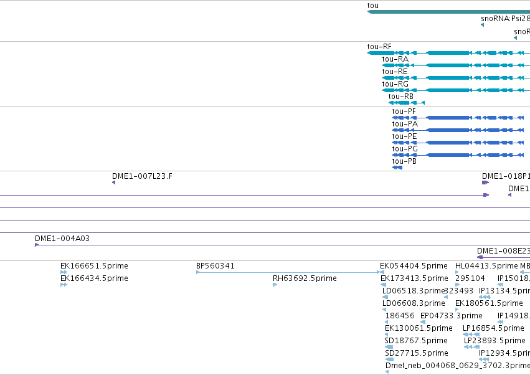Select the EK180561.5prime label

489,303
